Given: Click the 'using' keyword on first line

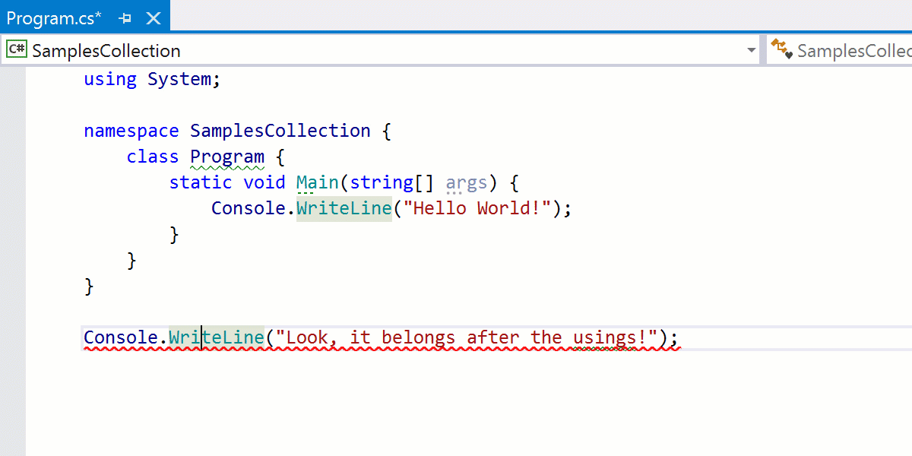Looking at the screenshot, I should (x=110, y=79).
